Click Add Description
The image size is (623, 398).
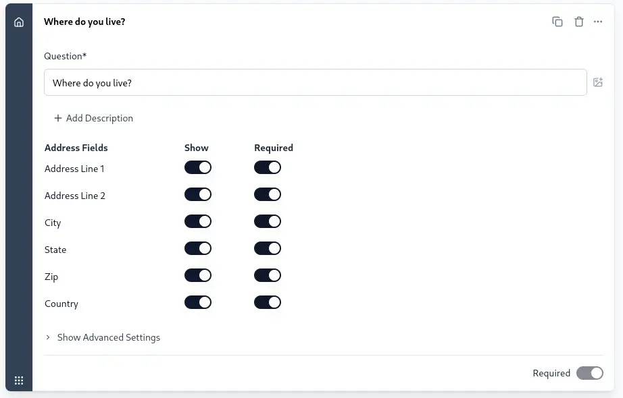93,118
